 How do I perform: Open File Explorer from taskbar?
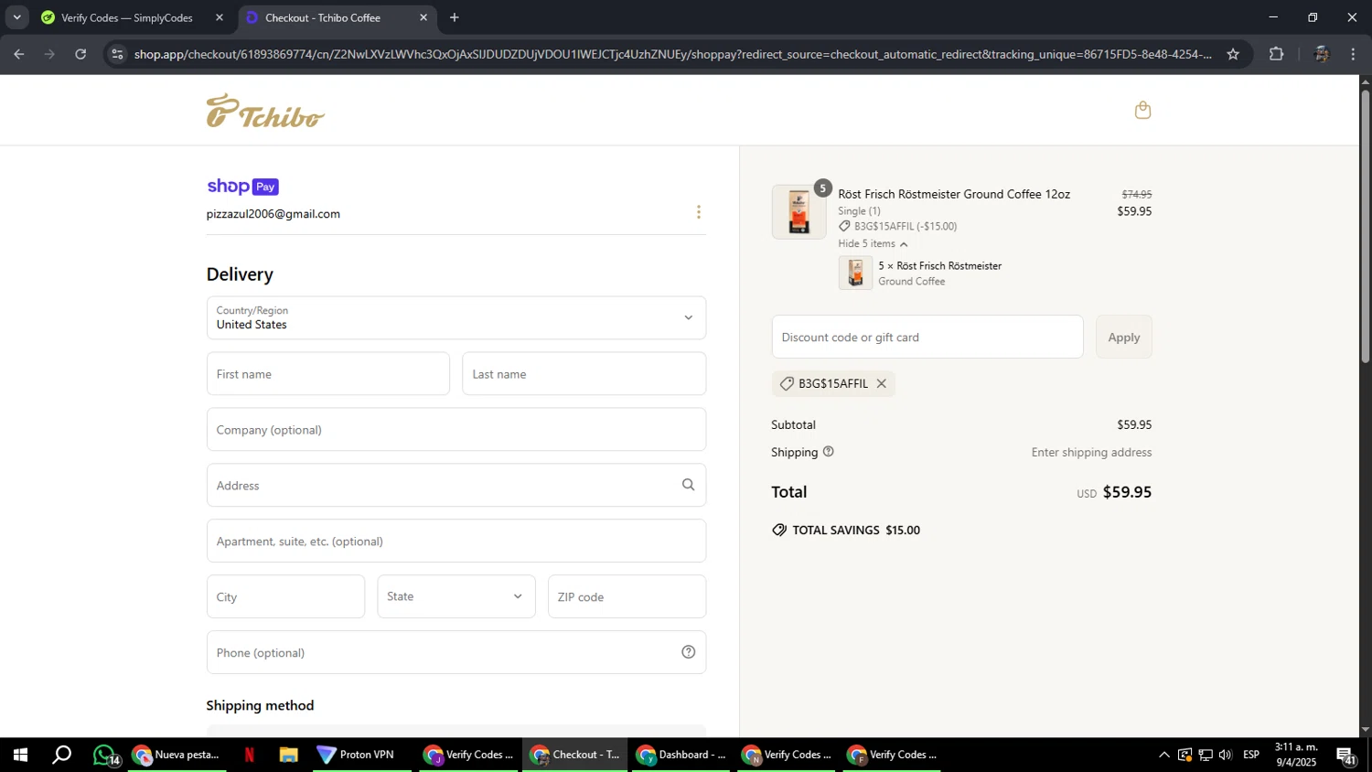289,755
